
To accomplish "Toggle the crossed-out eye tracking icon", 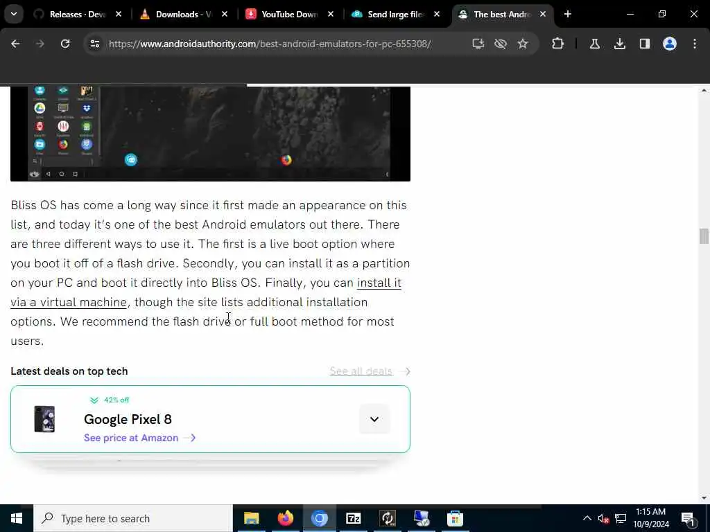I will [x=501, y=44].
